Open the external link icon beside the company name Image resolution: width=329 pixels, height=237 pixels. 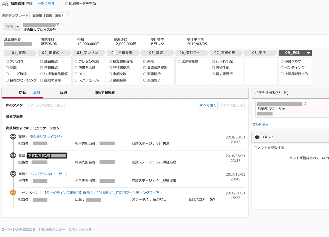coord(57,25)
